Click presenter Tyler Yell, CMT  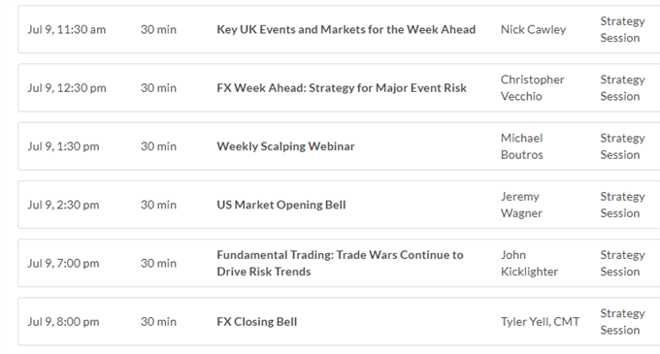(x=540, y=322)
